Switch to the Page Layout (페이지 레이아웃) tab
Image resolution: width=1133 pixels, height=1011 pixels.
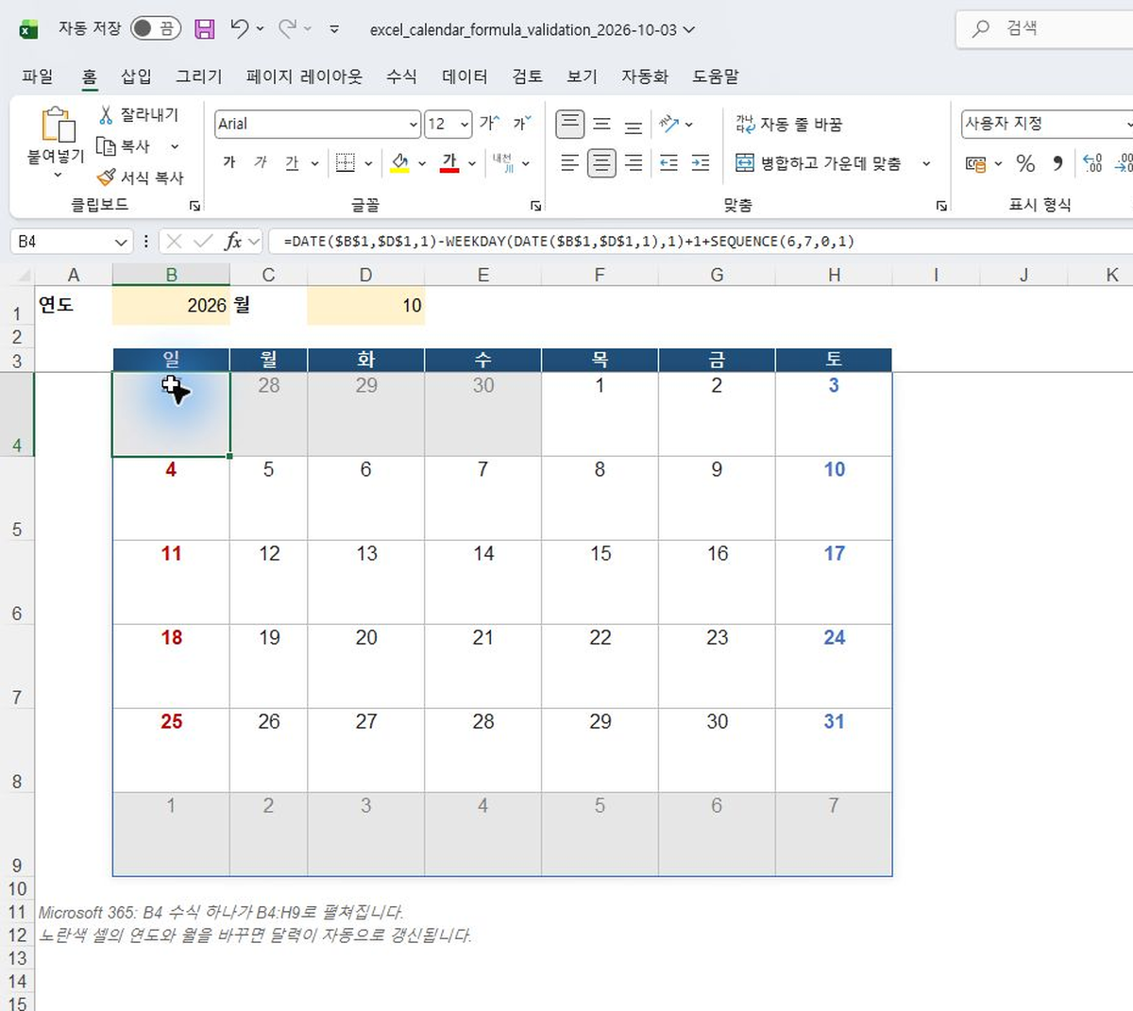tap(304, 76)
